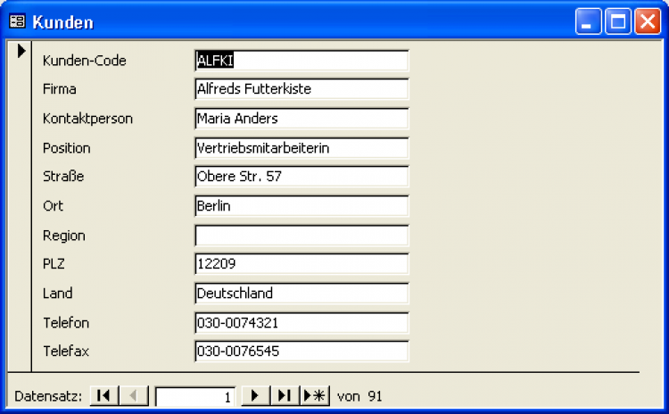Maximize the Kunden window

point(617,21)
